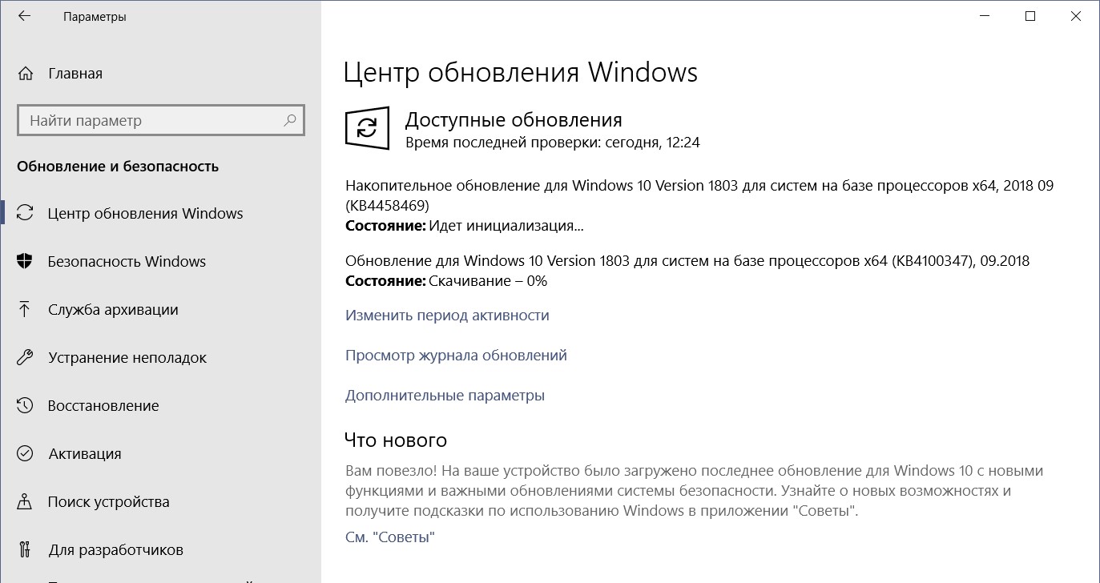Open the Активация settings page
Image resolution: width=1100 pixels, height=583 pixels.
coord(85,454)
